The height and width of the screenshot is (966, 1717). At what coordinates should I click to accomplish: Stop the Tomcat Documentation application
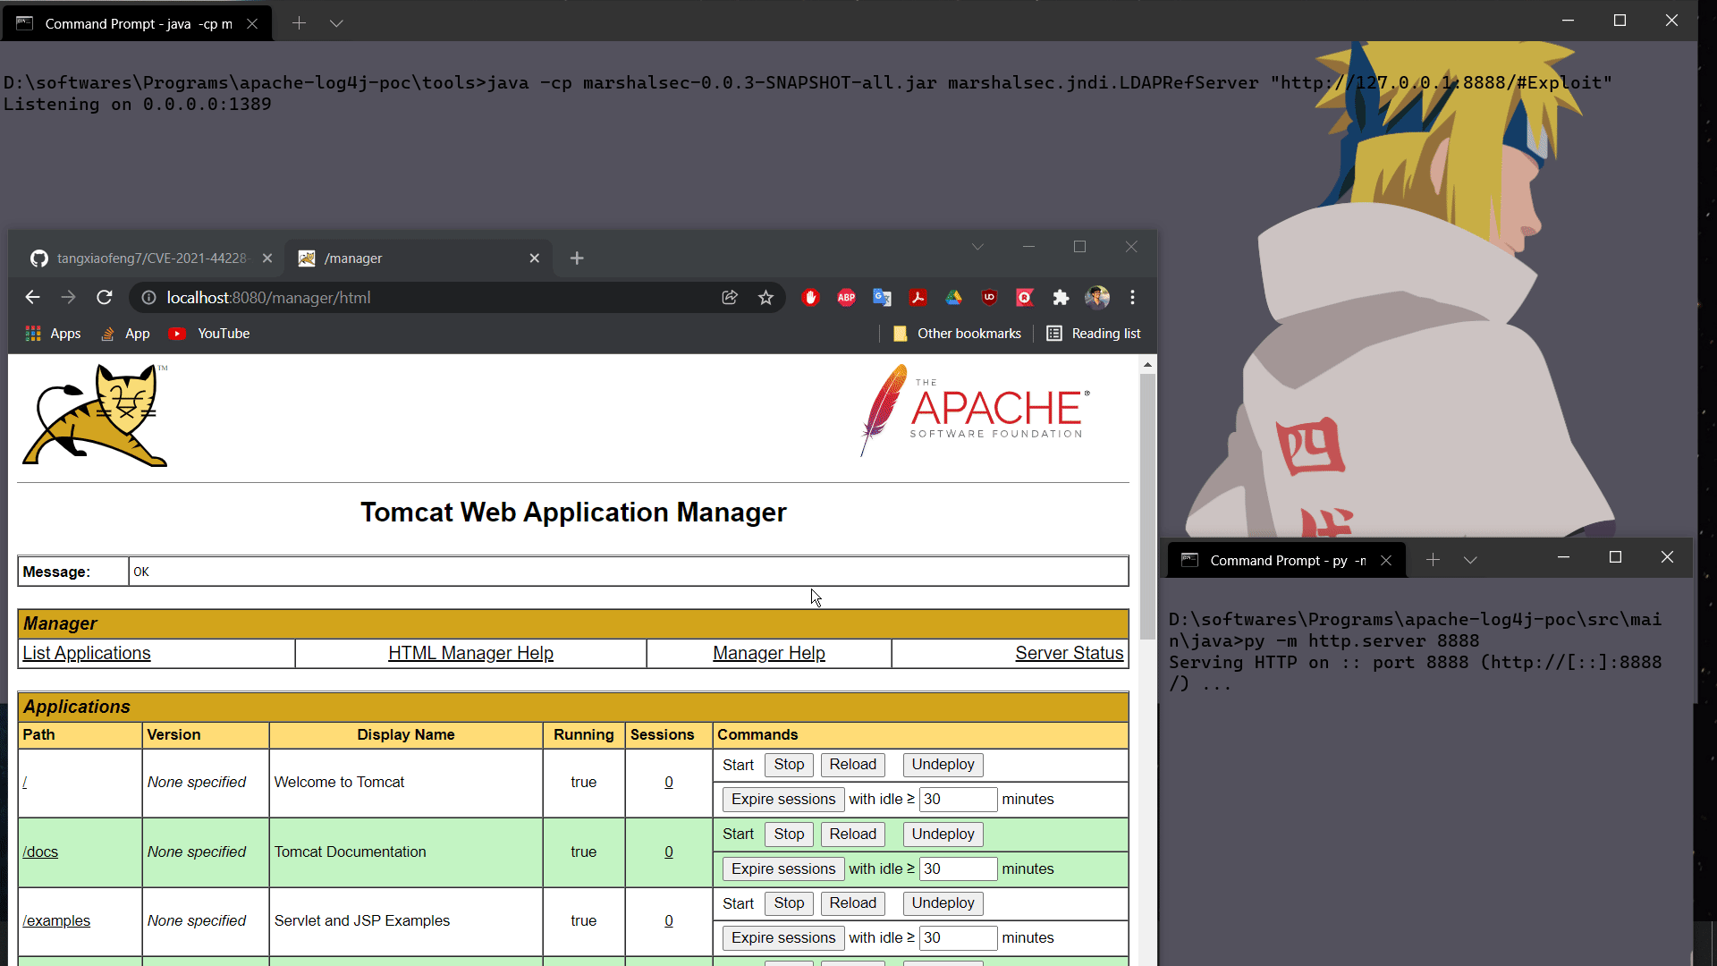click(x=789, y=835)
